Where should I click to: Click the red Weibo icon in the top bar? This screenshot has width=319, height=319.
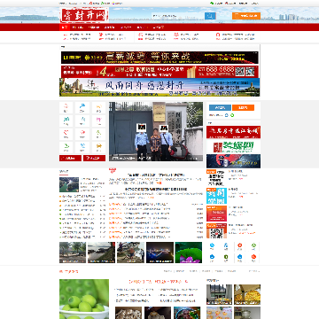click(227, 4)
